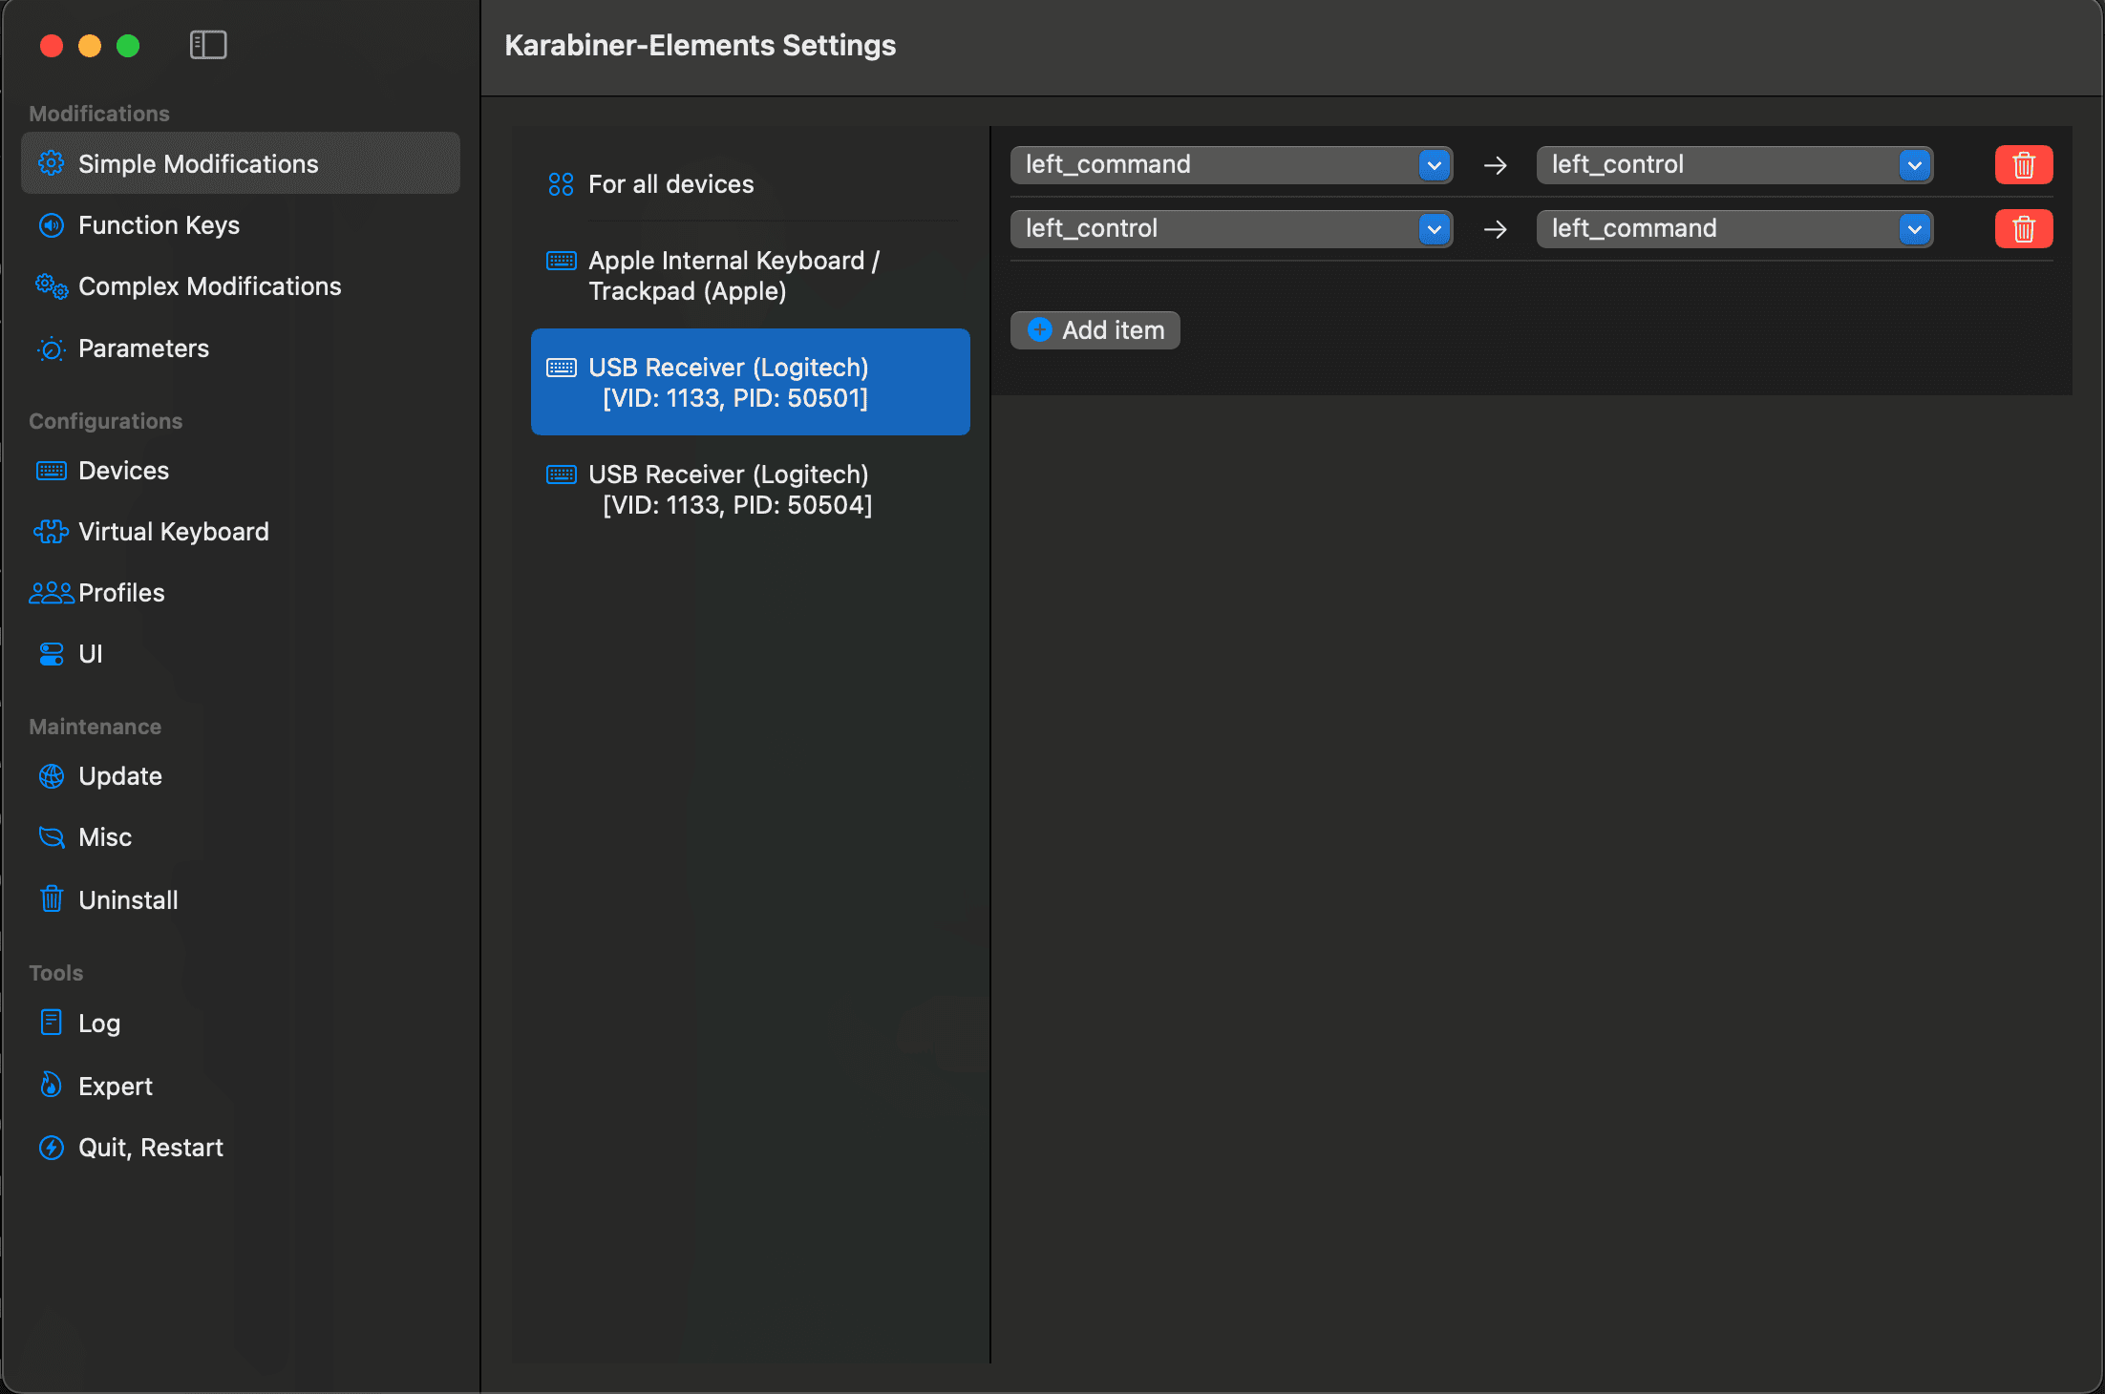Toggle the sidebar visibility icon
The image size is (2105, 1394).
click(207, 45)
